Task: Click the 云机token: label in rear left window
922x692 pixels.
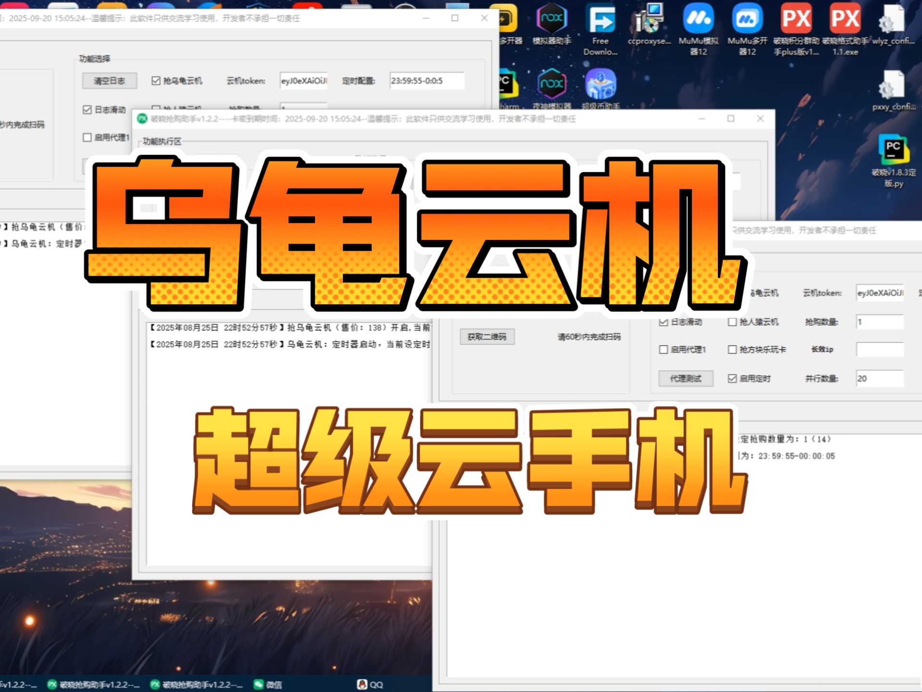Action: coord(246,81)
